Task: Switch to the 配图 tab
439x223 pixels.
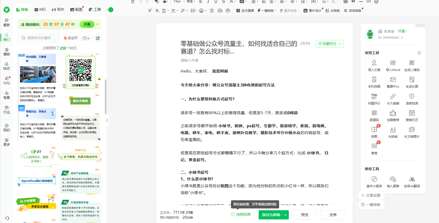Action: click(x=76, y=9)
